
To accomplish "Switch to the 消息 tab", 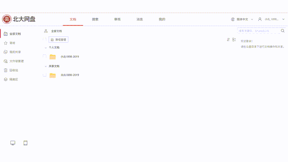I will (139, 19).
